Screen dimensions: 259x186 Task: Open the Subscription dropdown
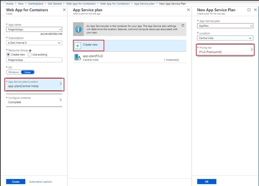click(x=34, y=43)
